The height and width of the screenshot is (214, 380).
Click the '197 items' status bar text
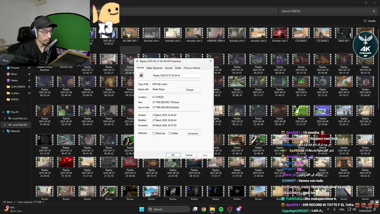(x=8, y=202)
